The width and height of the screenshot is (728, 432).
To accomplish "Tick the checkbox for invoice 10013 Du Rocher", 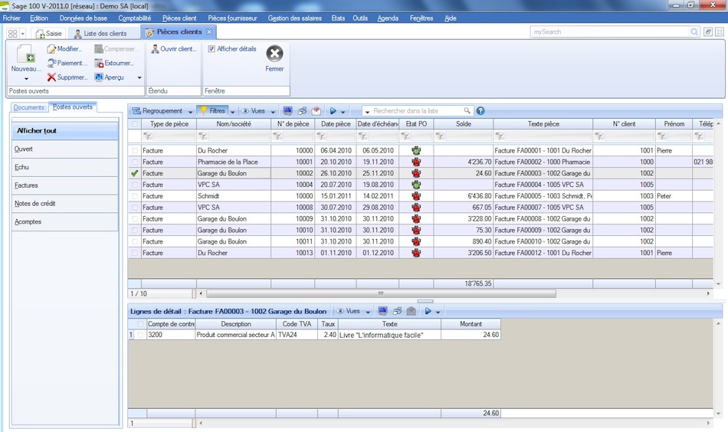I will click(135, 253).
